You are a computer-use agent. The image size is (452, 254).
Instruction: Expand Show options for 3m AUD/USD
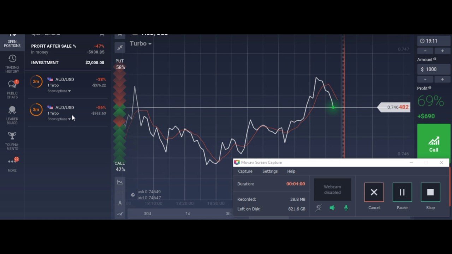point(59,119)
